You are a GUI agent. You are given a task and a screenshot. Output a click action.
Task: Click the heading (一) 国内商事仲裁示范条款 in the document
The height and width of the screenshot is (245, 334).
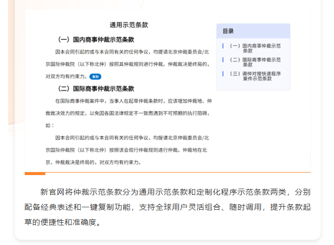point(96,39)
